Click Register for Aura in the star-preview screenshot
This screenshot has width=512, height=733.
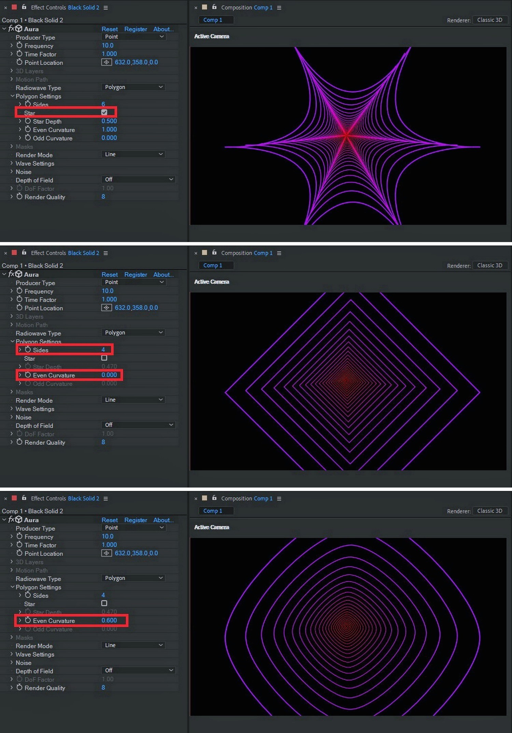[x=136, y=29]
